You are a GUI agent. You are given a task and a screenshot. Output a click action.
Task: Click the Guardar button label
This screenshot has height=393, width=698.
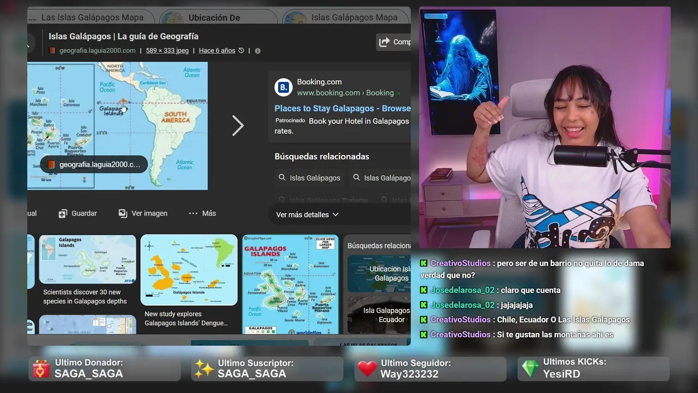(84, 213)
